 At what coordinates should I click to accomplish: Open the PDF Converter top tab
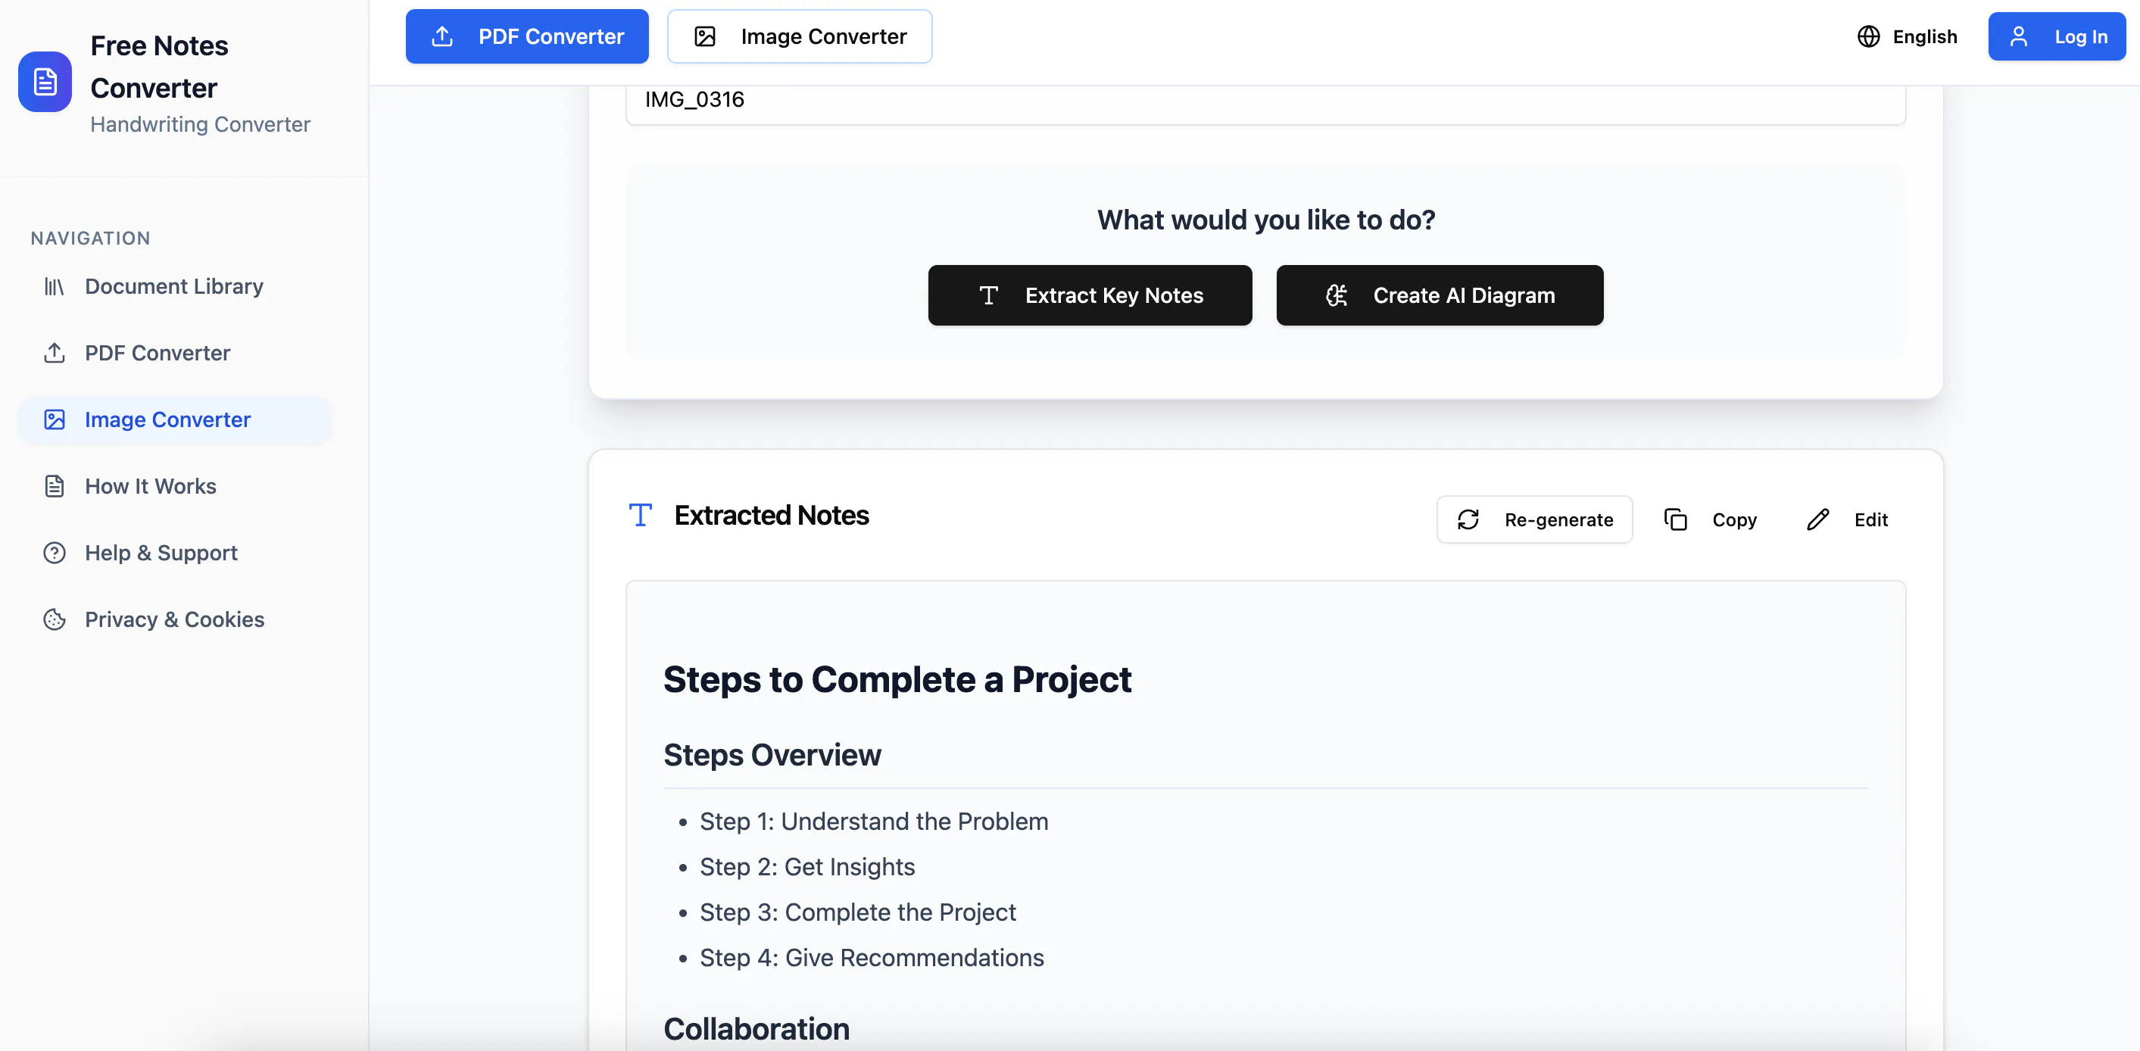pos(527,36)
